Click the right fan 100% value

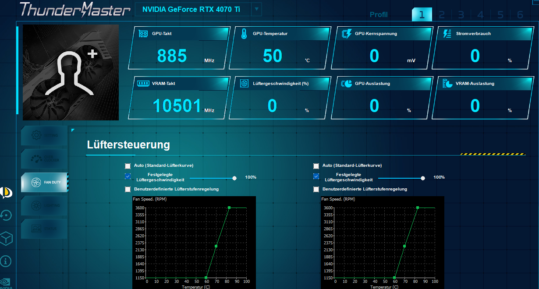(x=439, y=177)
